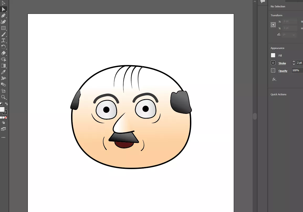Click the reference point grid
The width and height of the screenshot is (303, 212).
273,25
